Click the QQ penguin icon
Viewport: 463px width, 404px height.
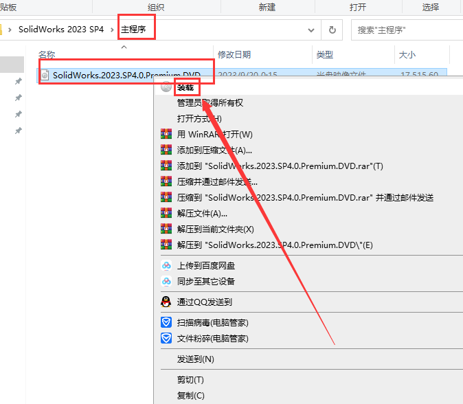click(166, 302)
